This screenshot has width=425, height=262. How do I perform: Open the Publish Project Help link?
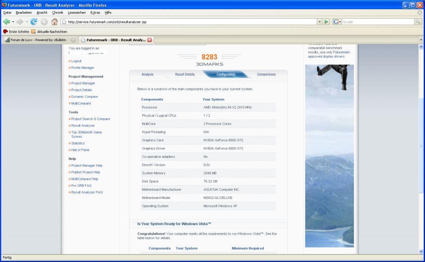pos(86,172)
